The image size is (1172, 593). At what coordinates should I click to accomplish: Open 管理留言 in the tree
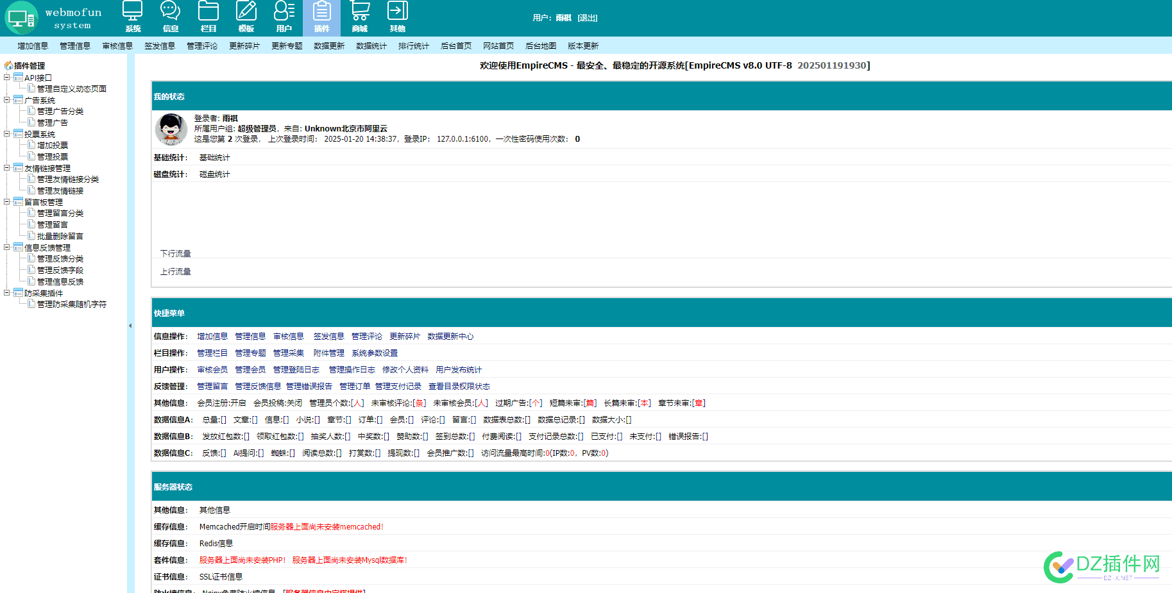(53, 224)
